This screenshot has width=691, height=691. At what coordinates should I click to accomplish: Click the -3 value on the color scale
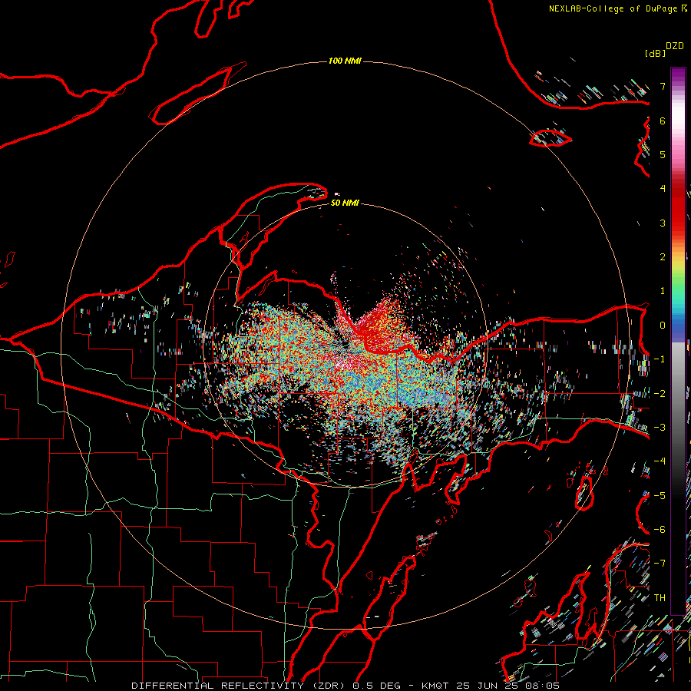point(660,428)
